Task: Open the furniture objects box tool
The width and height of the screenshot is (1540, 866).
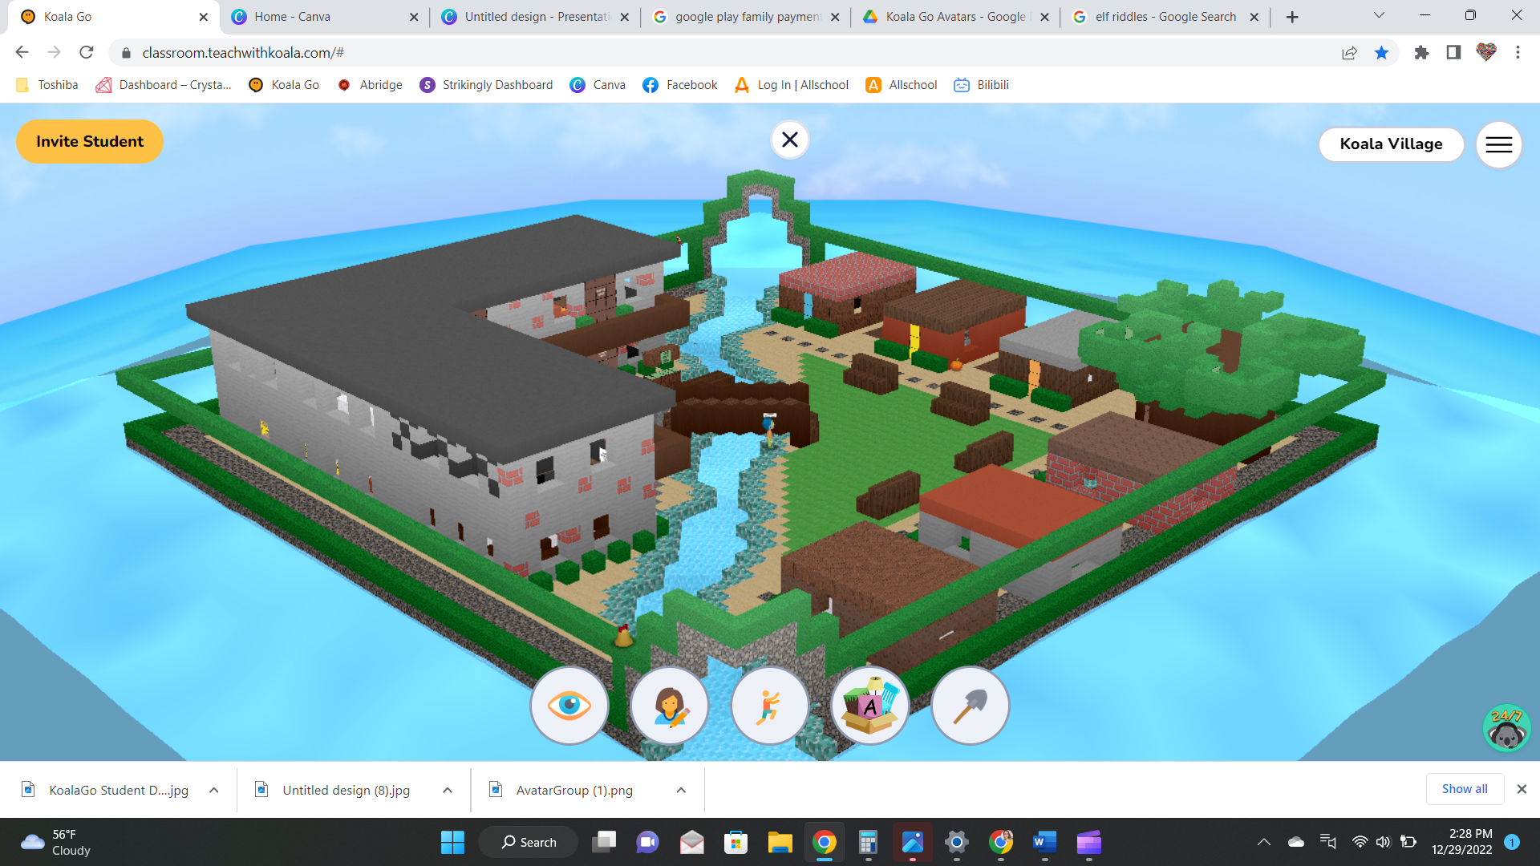Action: click(x=869, y=705)
